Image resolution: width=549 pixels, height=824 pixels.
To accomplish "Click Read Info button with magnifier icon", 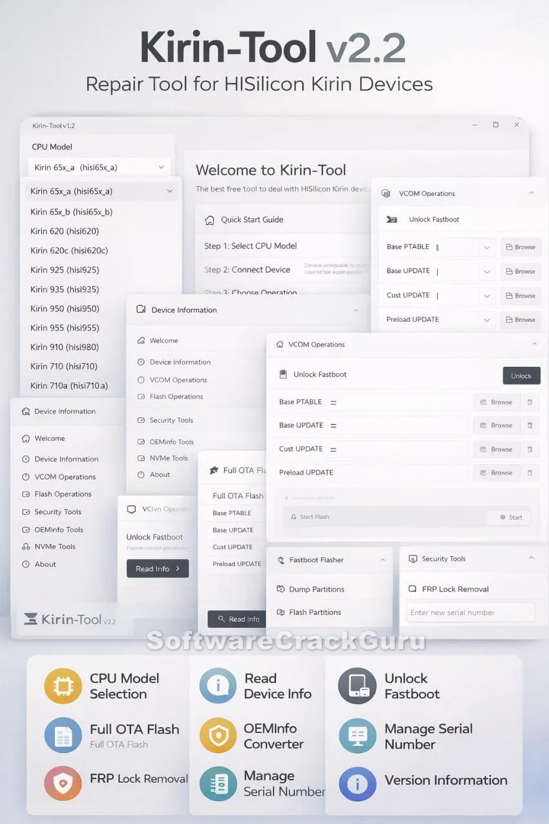I will 237,619.
